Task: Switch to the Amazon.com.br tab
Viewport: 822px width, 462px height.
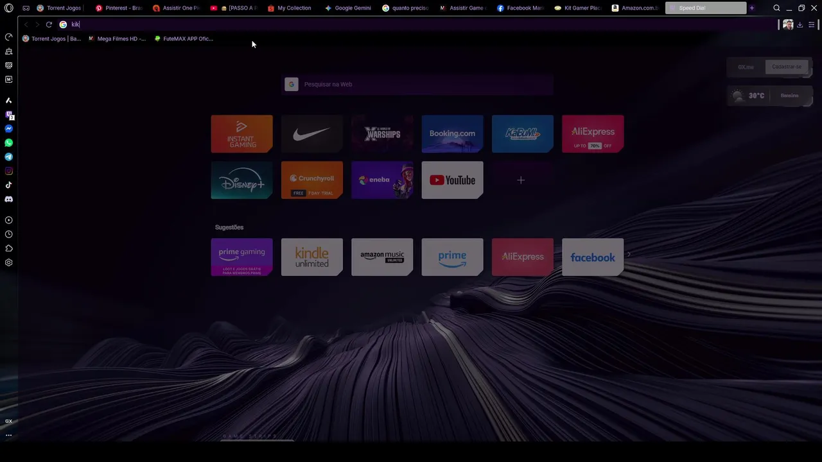Action: pos(635,8)
